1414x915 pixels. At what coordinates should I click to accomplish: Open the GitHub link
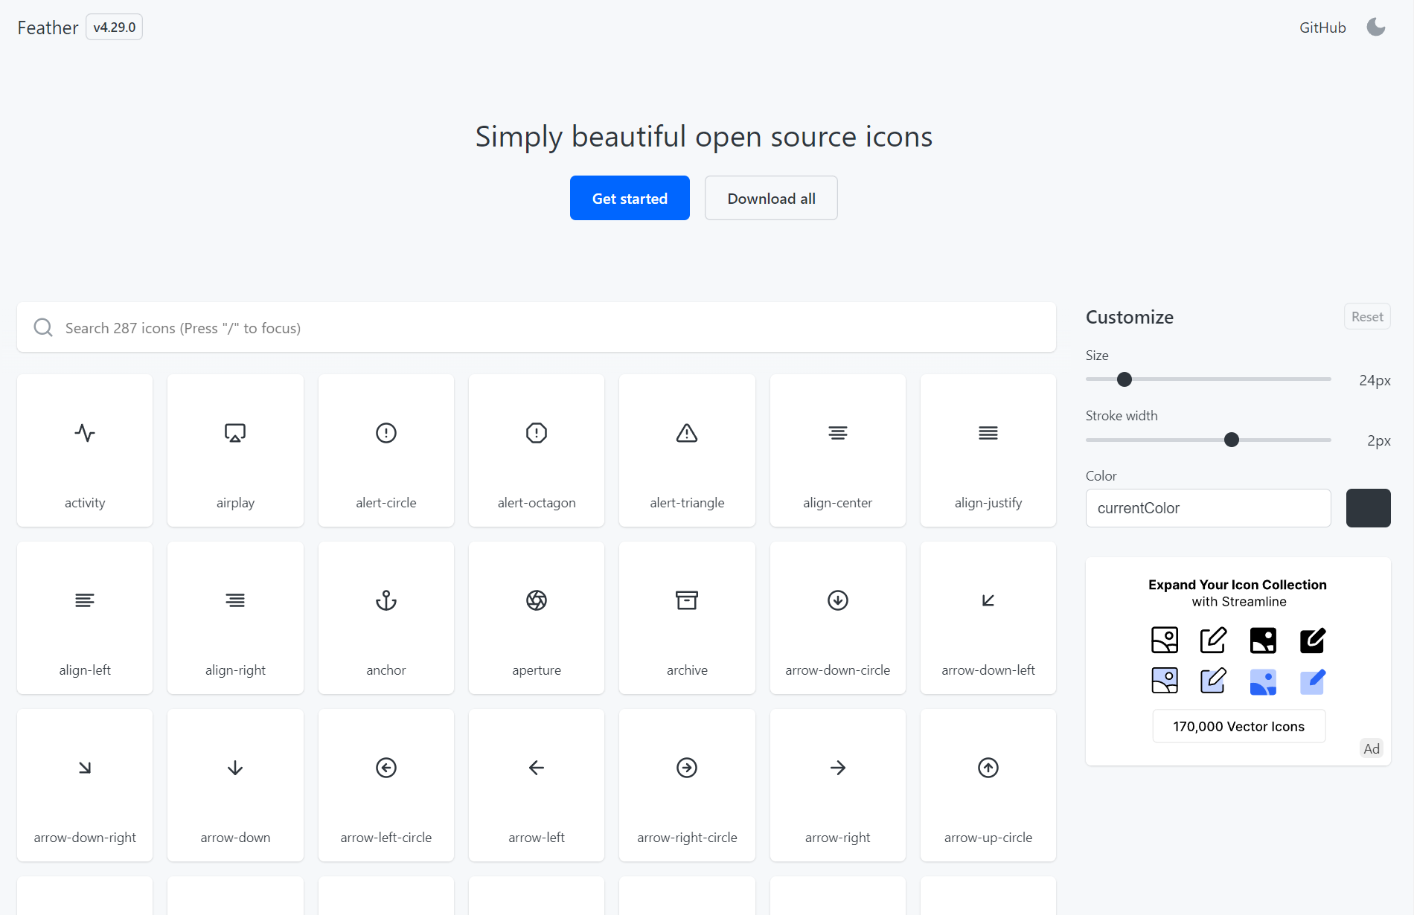[1322, 28]
